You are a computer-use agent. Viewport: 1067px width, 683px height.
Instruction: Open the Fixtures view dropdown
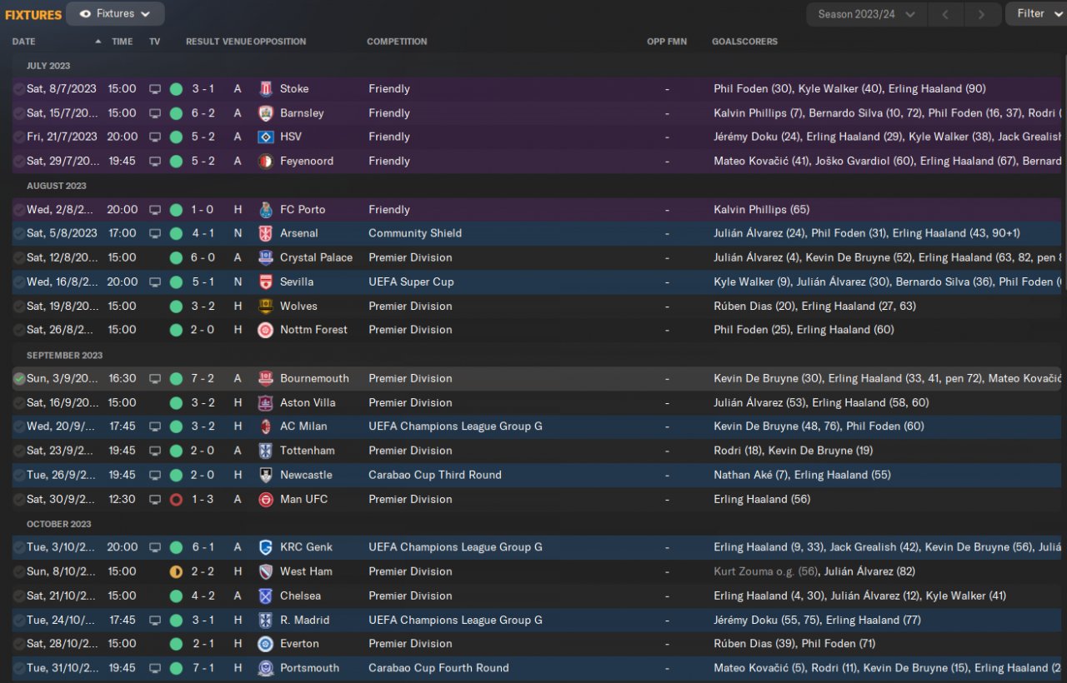[115, 14]
